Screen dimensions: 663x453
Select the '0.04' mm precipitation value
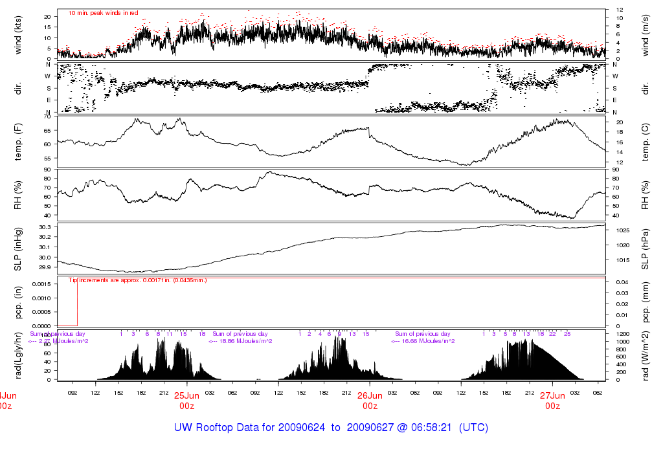[x=622, y=282]
